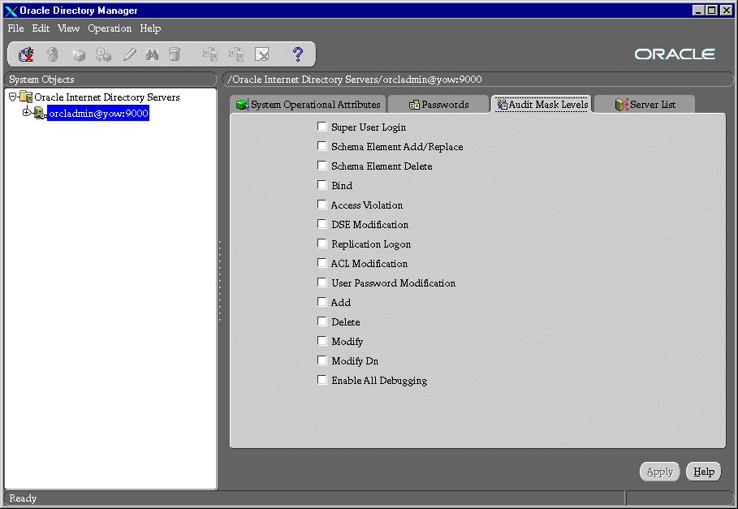Click the trash can Delete icon

point(175,54)
